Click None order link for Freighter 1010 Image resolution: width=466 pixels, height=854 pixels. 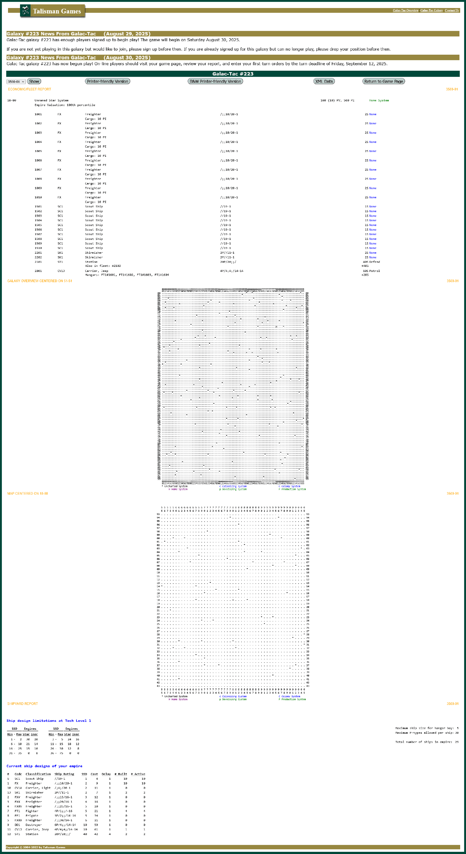pos(373,198)
